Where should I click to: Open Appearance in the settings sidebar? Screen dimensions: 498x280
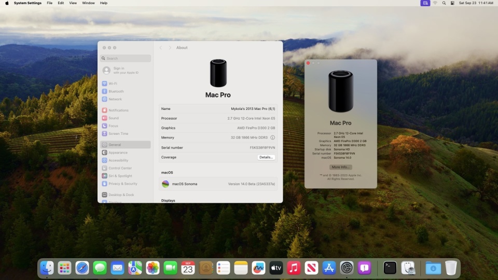tap(126, 152)
